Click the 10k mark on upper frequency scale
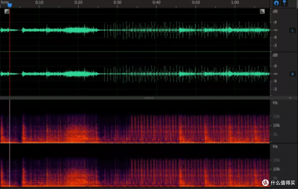The width and height of the screenshot is (298, 189). pos(276,125)
